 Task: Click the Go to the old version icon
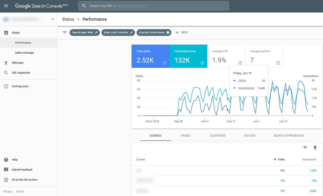(6, 180)
